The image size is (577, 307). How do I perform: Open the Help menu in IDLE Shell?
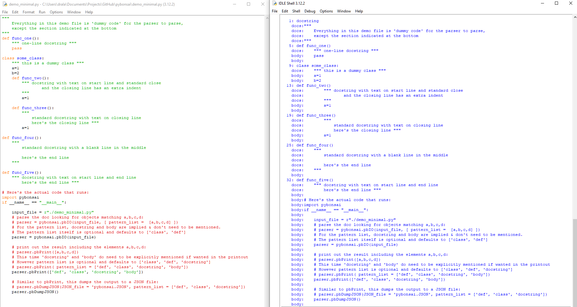(x=359, y=11)
